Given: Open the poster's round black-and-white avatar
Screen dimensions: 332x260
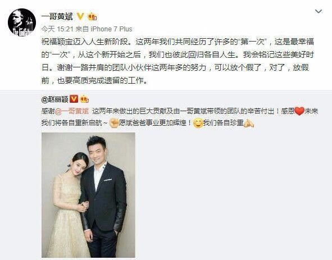Looking at the screenshot, I should 22,22.
